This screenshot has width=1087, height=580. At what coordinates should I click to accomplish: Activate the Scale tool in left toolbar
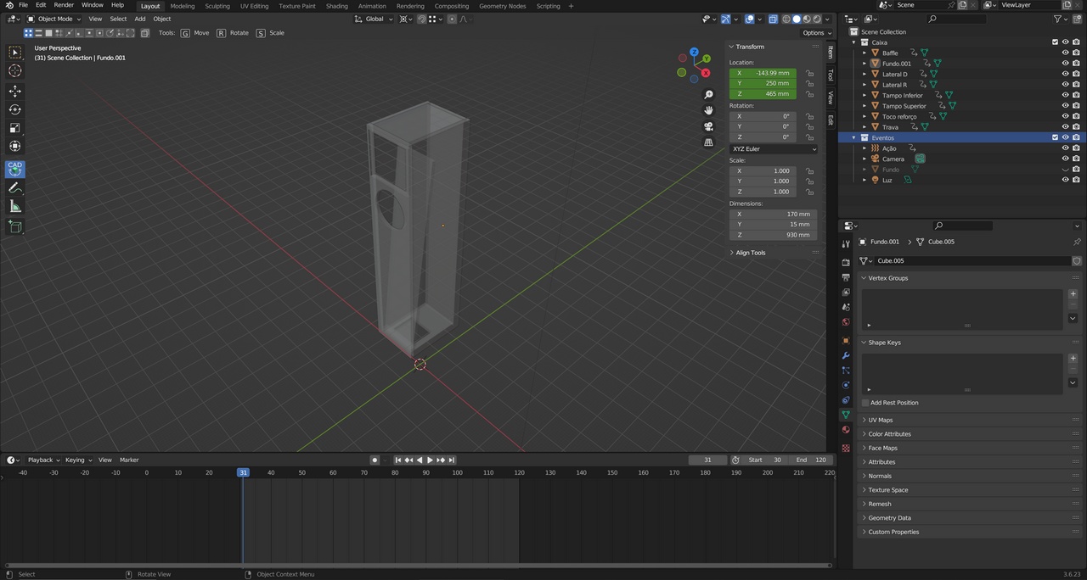point(14,128)
